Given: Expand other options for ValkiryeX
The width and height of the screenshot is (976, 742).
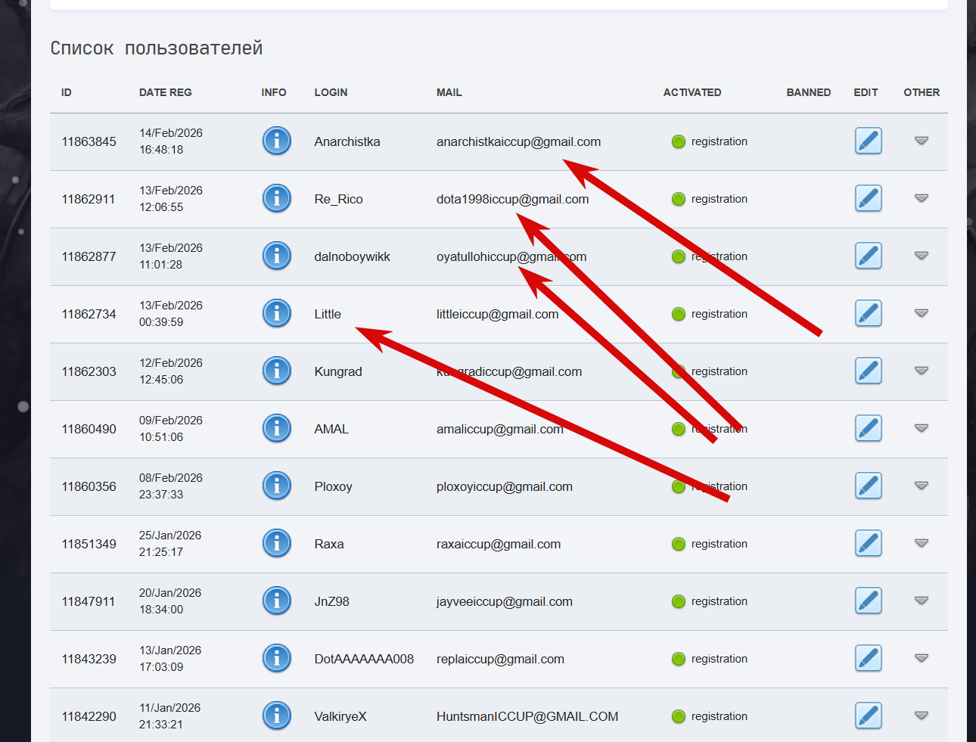Looking at the screenshot, I should click(922, 716).
